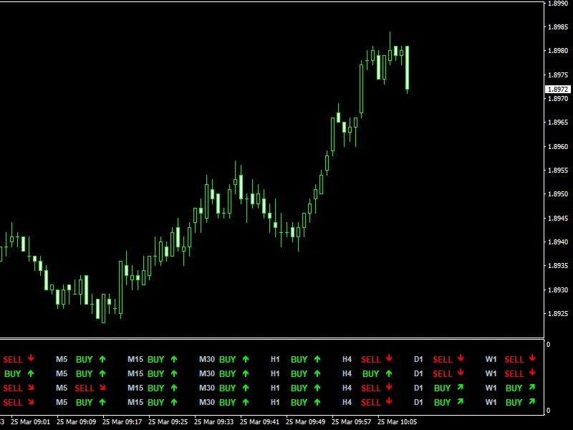573x430 pixels.
Task: Click bottom-row M30 BUY green up arrow
Action: click(x=246, y=402)
